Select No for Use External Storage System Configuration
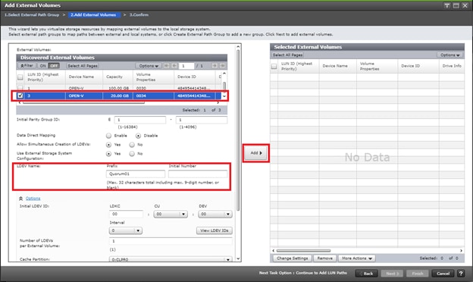This screenshot has width=473, height=282. (x=132, y=154)
